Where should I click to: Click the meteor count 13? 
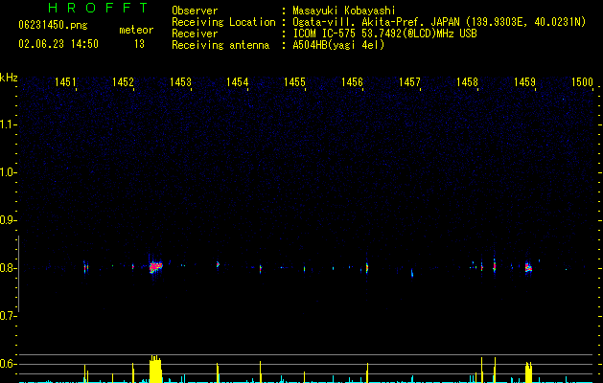[x=139, y=44]
